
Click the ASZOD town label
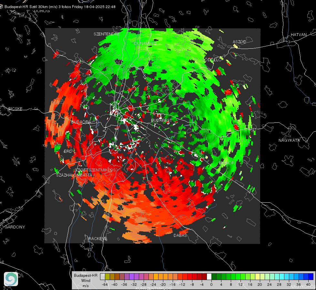tap(240, 42)
